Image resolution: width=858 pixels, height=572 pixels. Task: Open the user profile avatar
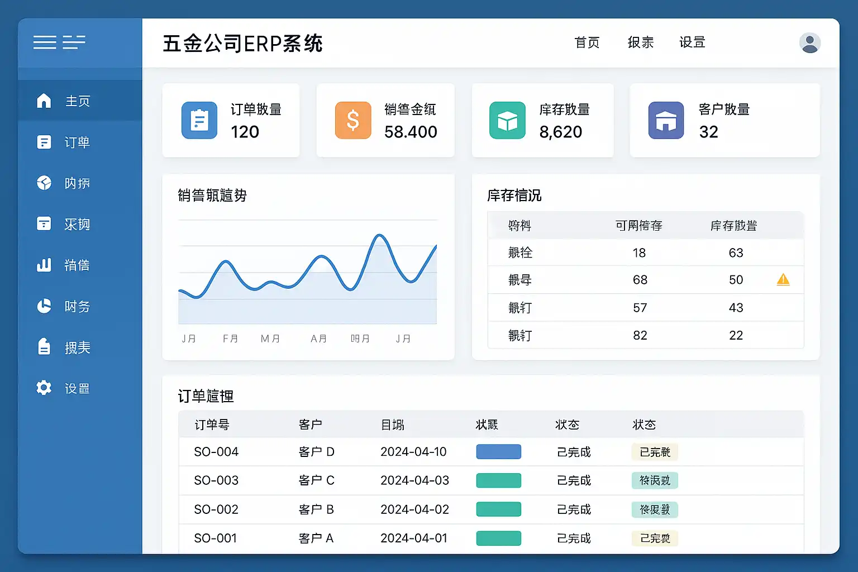point(809,43)
